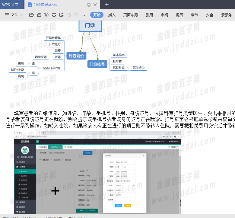This screenshot has height=218, width=235.
Task: Click the 挂号费 text in diagram
Action: coord(117,61)
